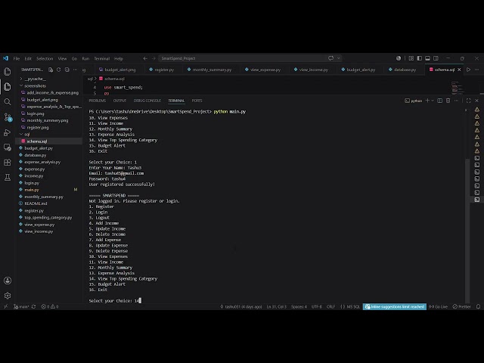Add new terminal with plus icon
Image resolution: width=484 pixels, height=363 pixels.
pos(427,101)
